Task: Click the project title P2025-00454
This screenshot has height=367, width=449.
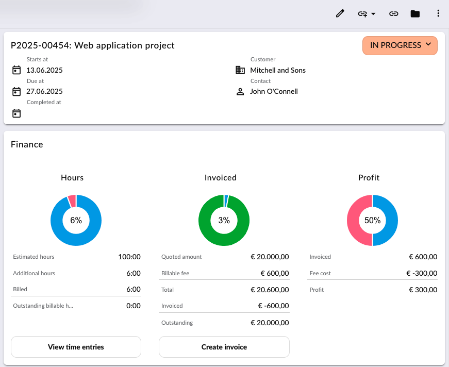Action: pyautogui.click(x=92, y=45)
